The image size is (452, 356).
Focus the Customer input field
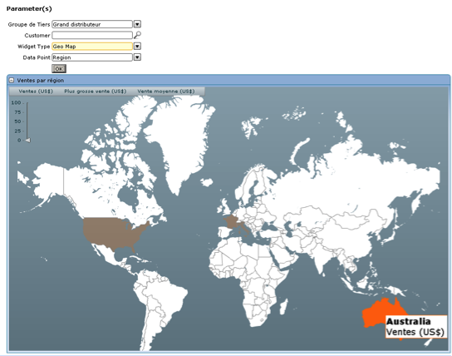click(92, 35)
